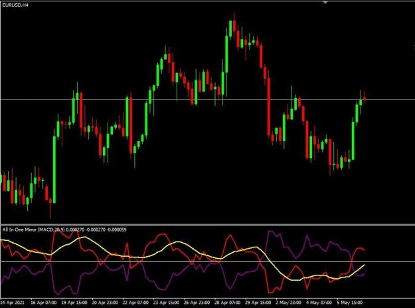
Task: Click the 26 Apr 23:00 time label
Action: (197, 303)
